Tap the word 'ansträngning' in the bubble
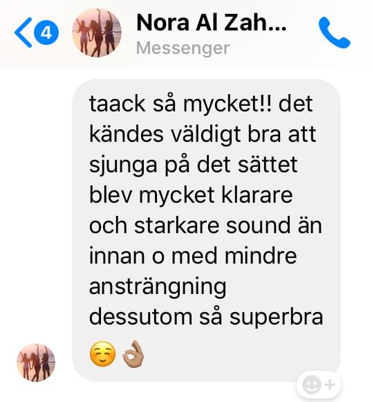 click(158, 287)
